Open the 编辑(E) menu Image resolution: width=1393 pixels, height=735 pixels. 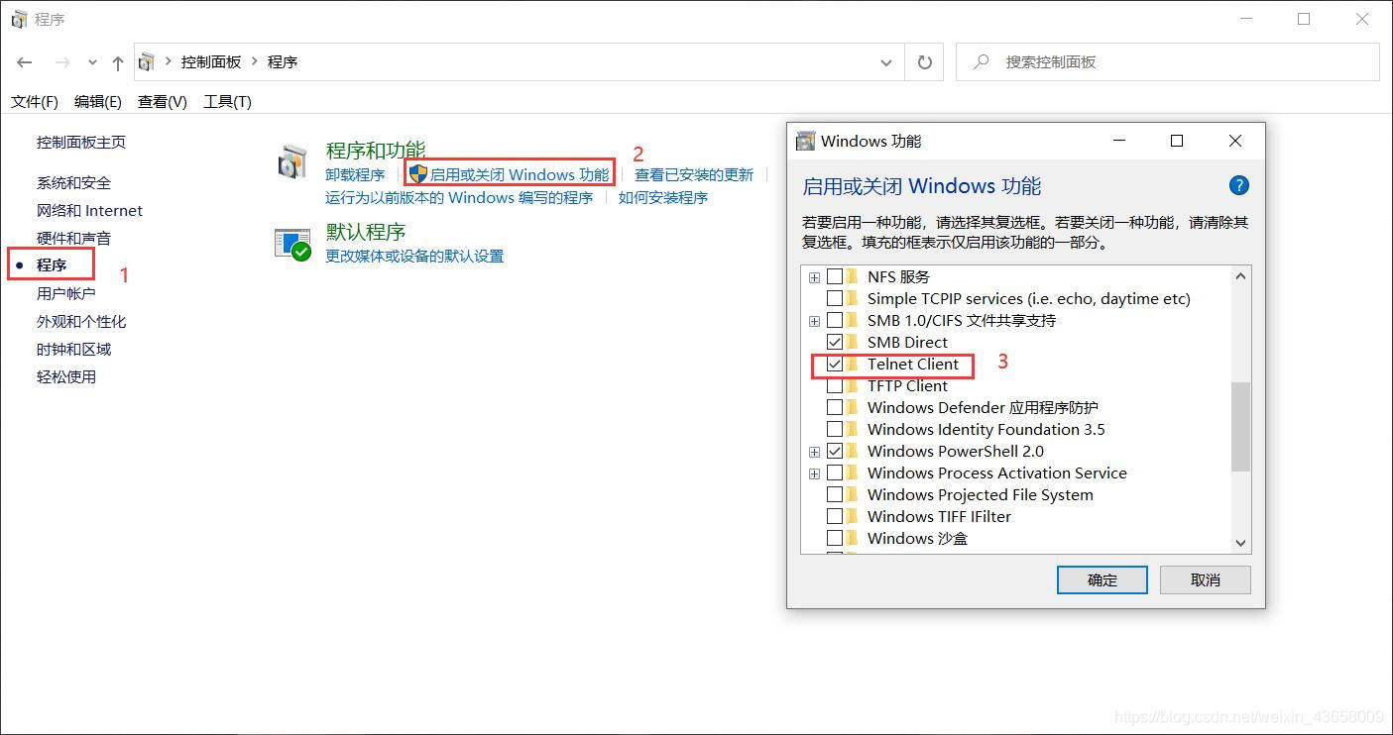pos(97,101)
